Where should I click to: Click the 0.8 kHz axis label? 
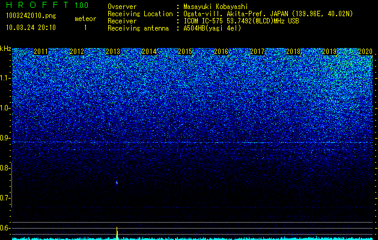click(4, 168)
